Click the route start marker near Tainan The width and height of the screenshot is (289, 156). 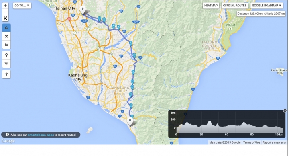click(x=83, y=10)
